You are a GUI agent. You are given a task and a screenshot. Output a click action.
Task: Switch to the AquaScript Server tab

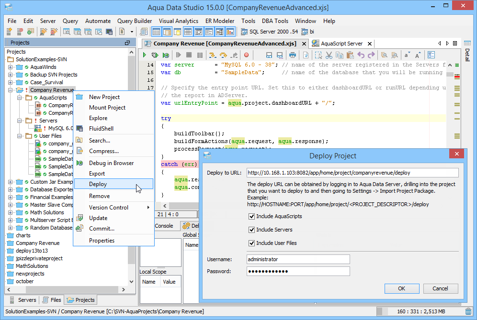tap(341, 44)
